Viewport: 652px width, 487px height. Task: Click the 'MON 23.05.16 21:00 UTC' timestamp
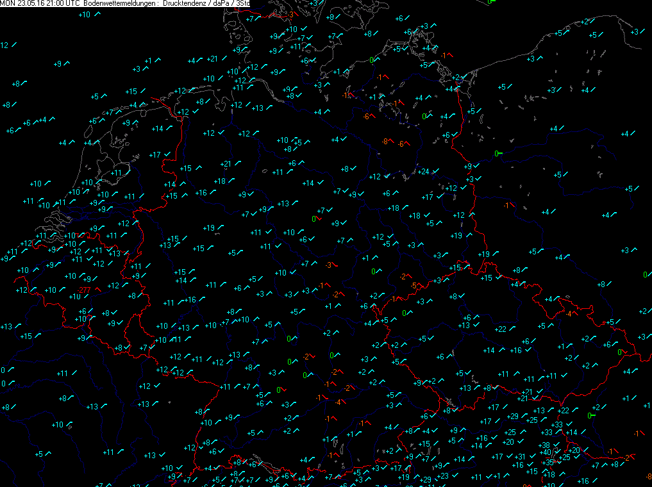click(x=40, y=4)
